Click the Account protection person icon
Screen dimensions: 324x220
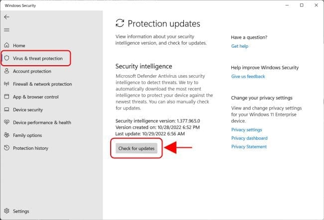coord(7,71)
